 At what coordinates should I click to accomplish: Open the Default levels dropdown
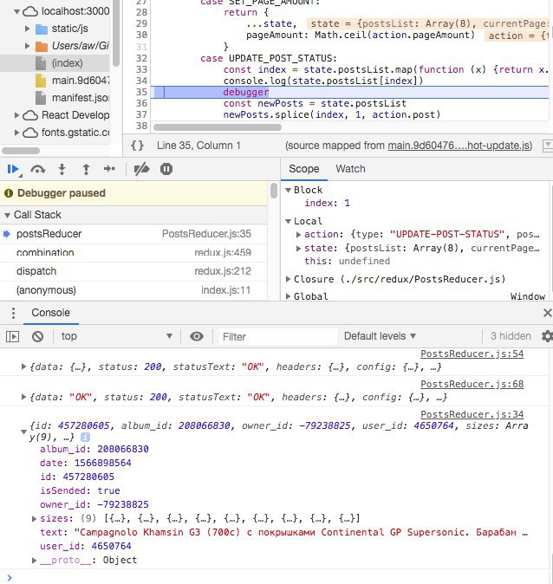[x=380, y=336]
